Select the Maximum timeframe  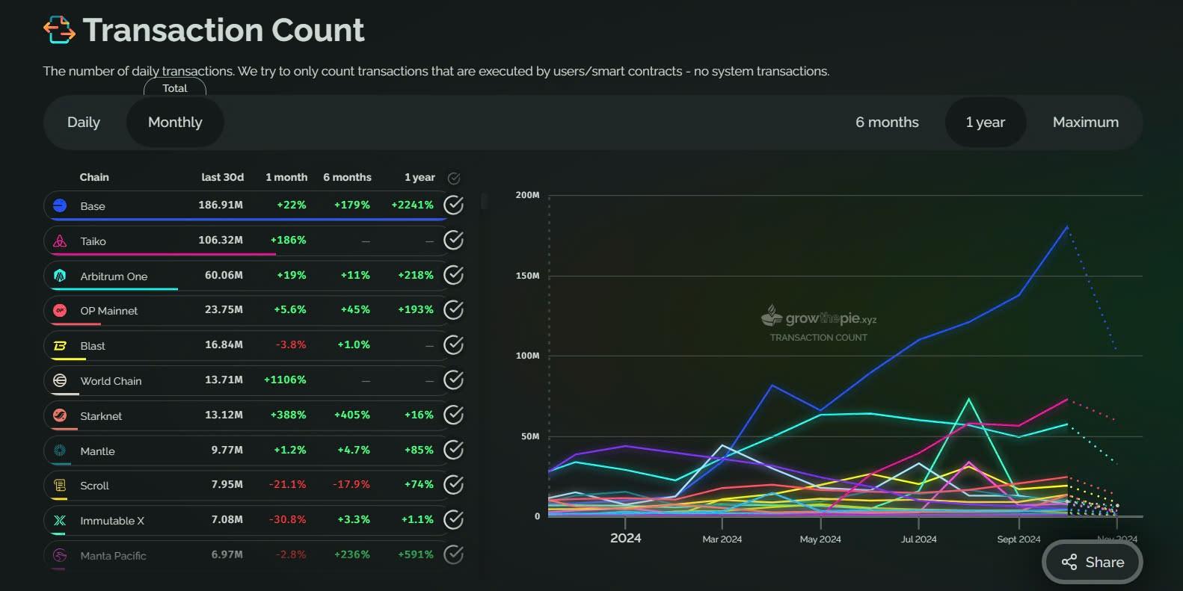pyautogui.click(x=1086, y=122)
